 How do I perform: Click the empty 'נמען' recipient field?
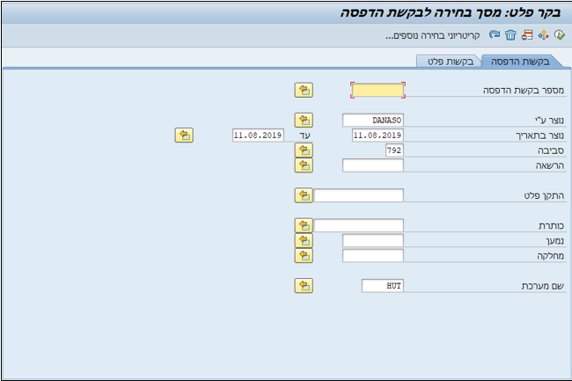(x=373, y=240)
